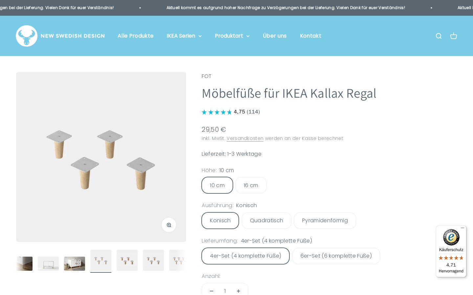
Task: Choose the Quadratisch design variant
Action: tap(266, 221)
